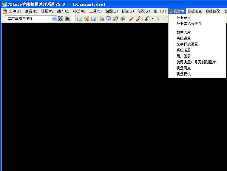Open a drawing with the Open folder icon
The width and height of the screenshot is (227, 171).
[x=87, y=19]
